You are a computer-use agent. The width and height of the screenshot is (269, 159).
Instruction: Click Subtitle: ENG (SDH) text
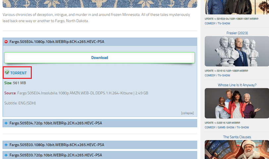point(20,103)
